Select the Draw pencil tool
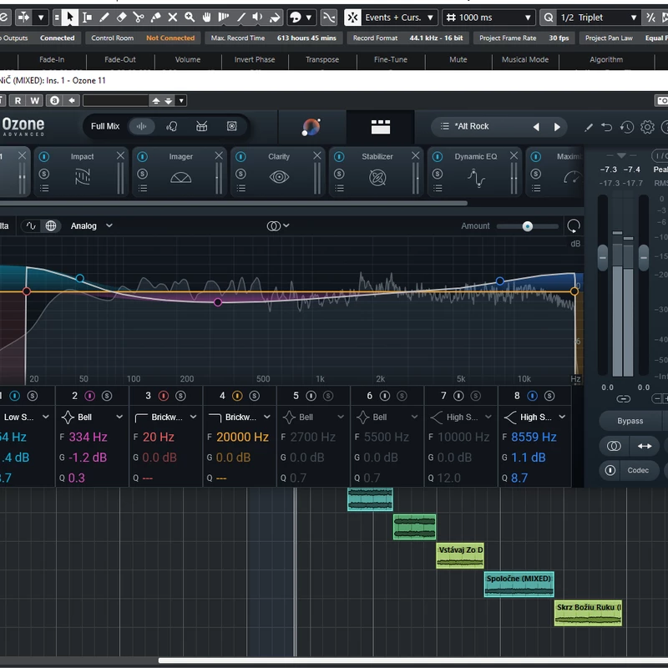 [x=104, y=18]
